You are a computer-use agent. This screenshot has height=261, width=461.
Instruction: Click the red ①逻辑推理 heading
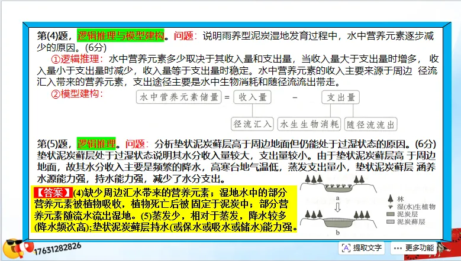(x=78, y=59)
